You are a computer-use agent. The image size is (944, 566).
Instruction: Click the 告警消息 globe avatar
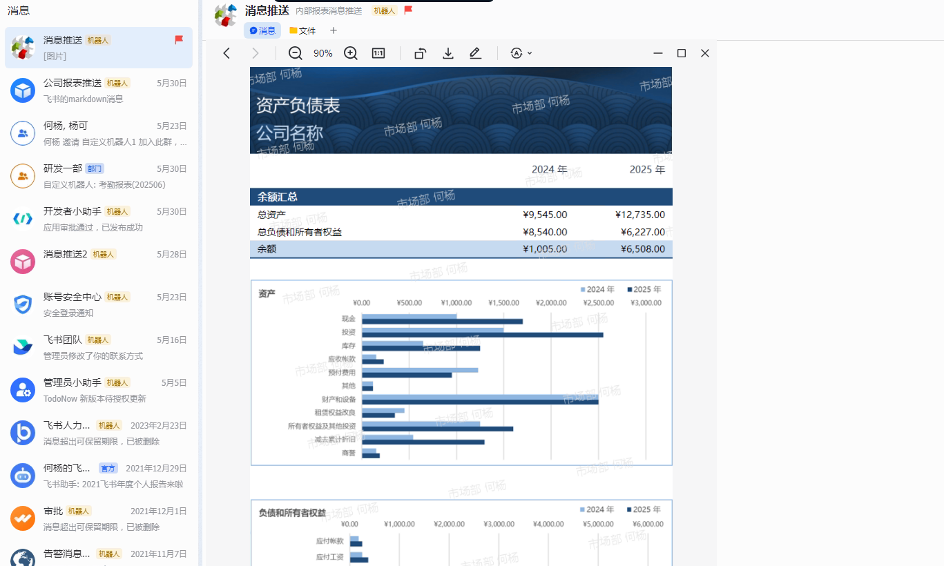(x=23, y=558)
